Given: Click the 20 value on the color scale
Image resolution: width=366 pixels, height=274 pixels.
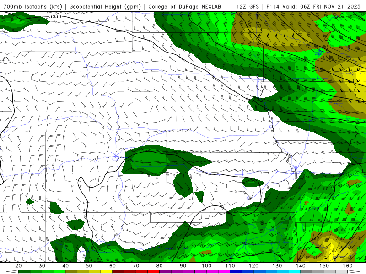Looking at the screenshot, I should [x=18, y=266].
